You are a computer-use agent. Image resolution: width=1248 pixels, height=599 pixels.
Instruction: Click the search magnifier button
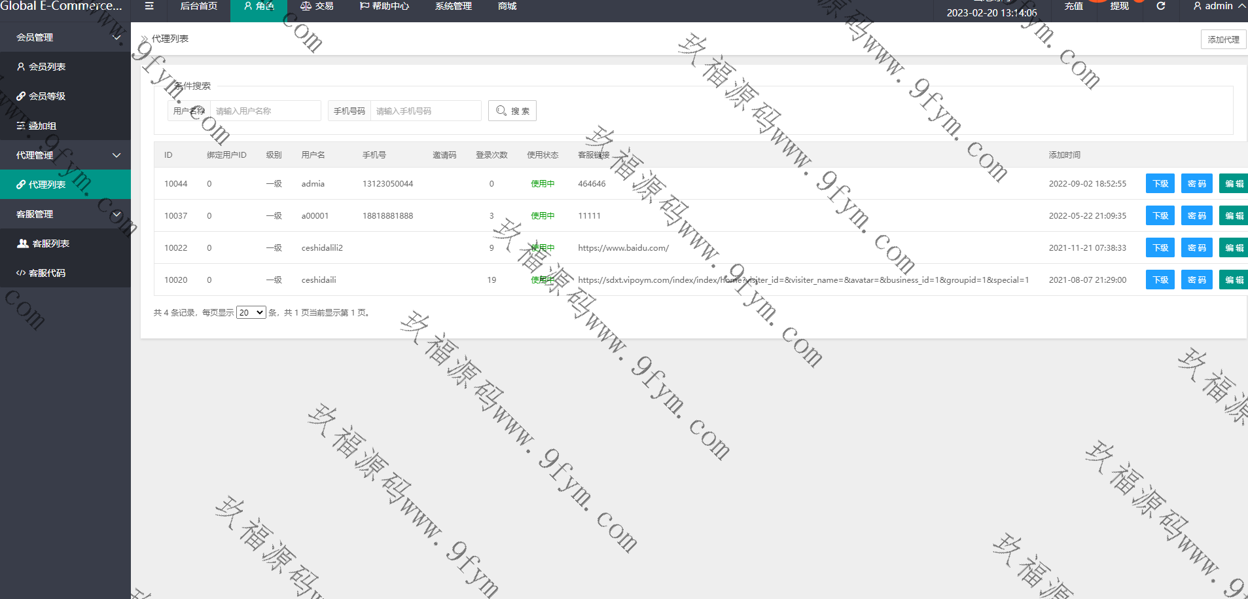pos(512,111)
